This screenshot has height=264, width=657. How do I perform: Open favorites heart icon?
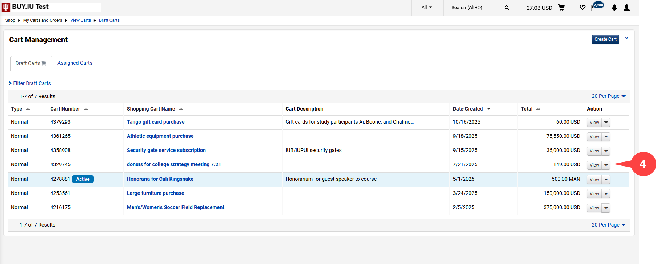(x=582, y=8)
